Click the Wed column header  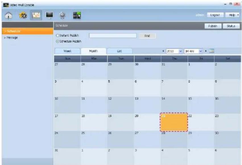point(148,59)
